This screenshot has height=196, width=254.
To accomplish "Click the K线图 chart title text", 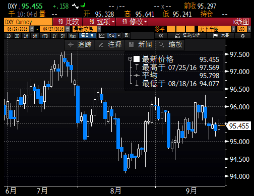I will [x=241, y=22].
